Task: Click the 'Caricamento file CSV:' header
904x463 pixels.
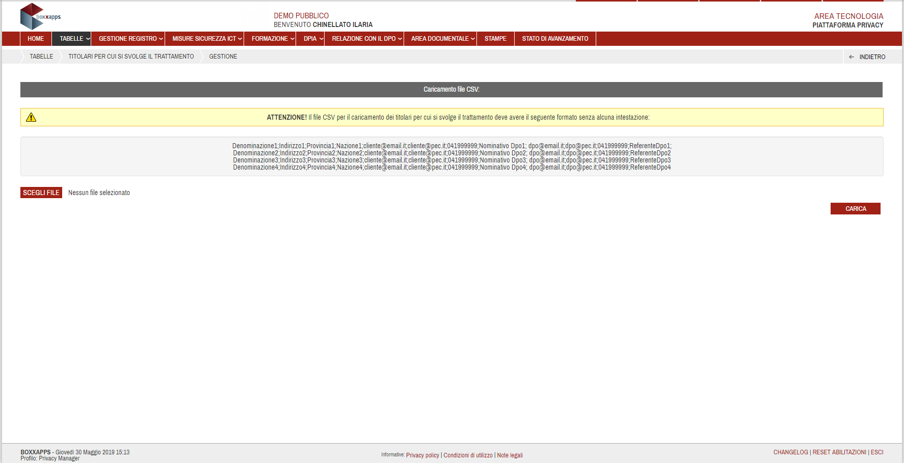Action: [x=451, y=89]
